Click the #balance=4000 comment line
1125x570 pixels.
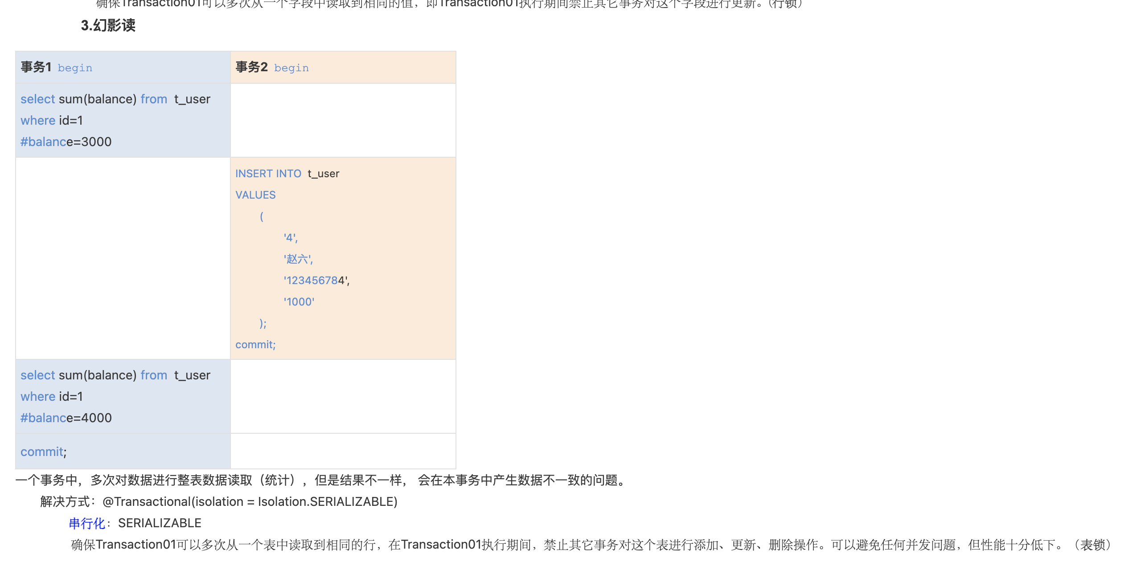[66, 418]
